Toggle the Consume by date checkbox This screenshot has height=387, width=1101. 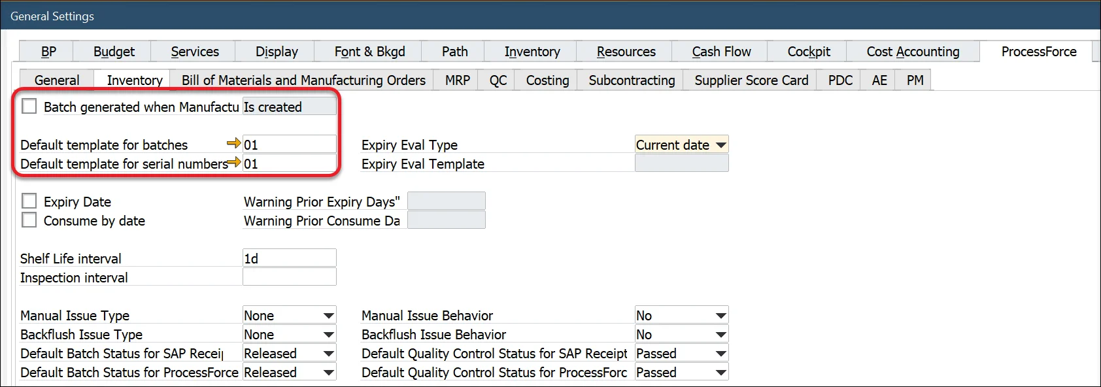click(x=29, y=220)
